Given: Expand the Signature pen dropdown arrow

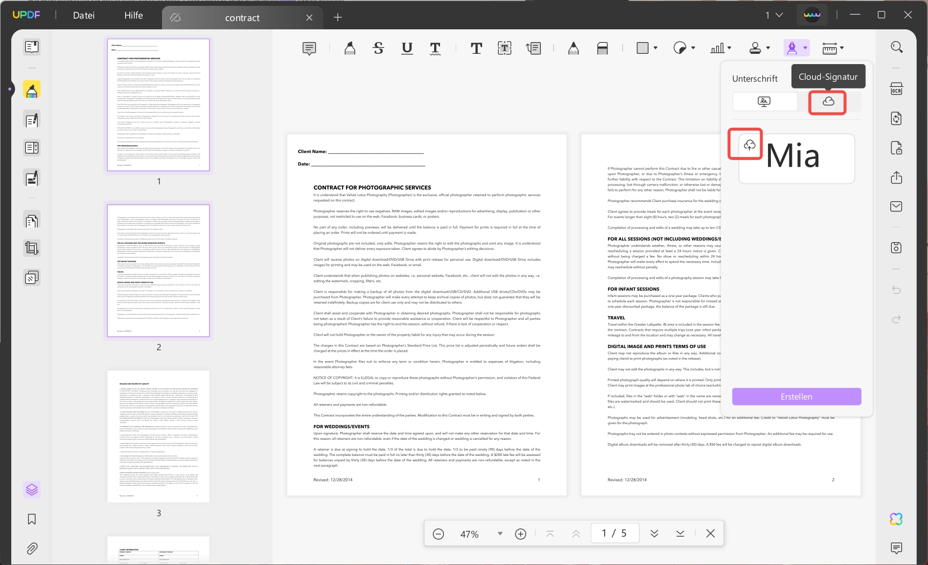Looking at the screenshot, I should 805,48.
